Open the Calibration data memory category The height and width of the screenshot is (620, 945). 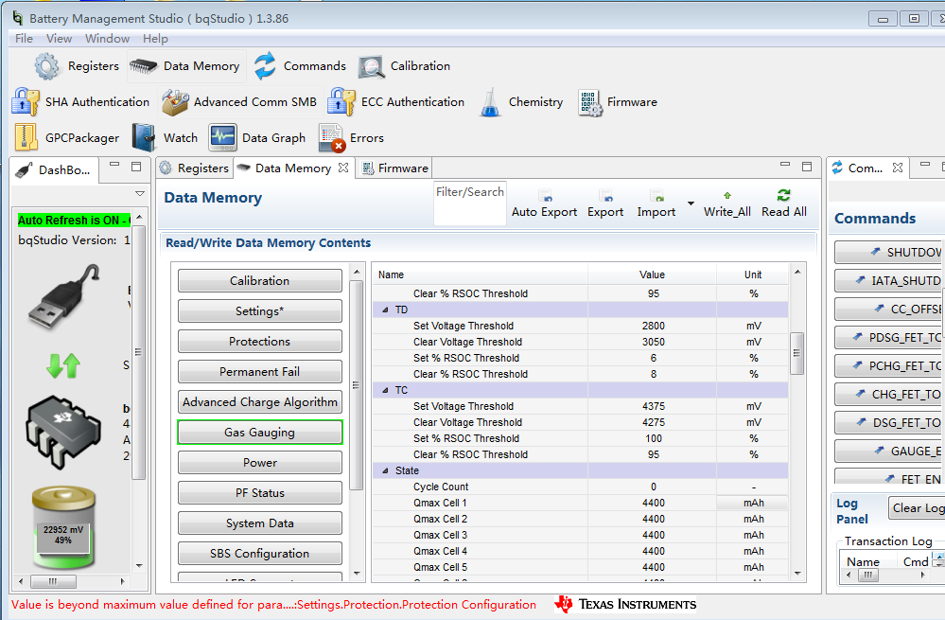click(260, 281)
